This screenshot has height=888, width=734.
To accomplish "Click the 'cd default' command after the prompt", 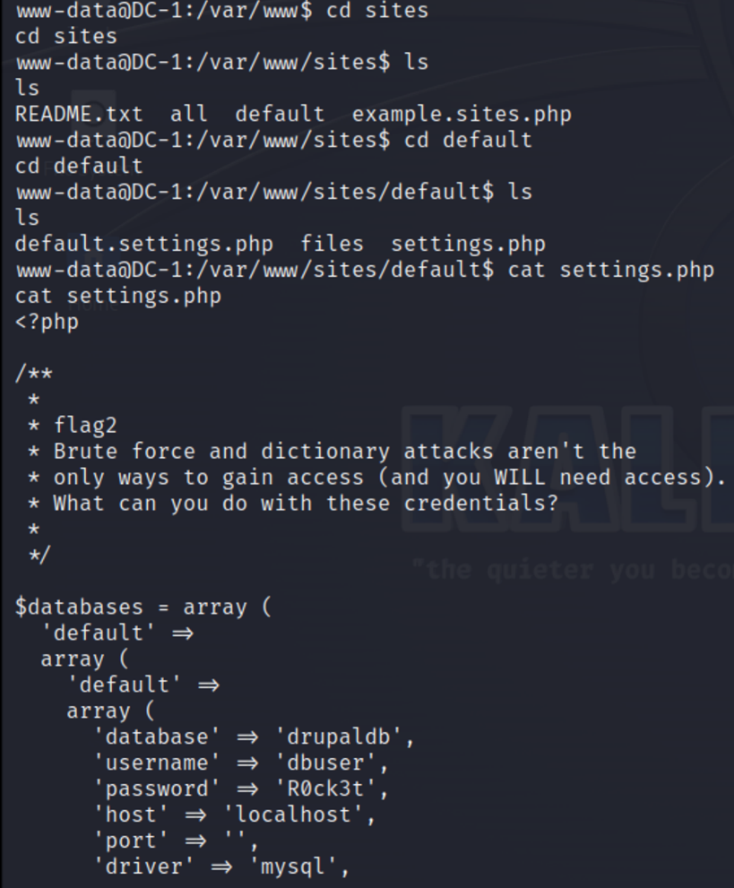I will point(468,140).
